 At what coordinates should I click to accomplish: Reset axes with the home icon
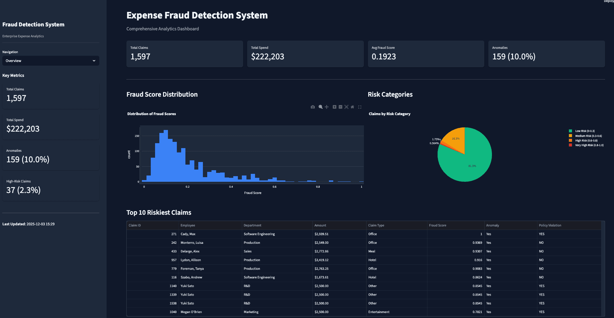coord(352,107)
